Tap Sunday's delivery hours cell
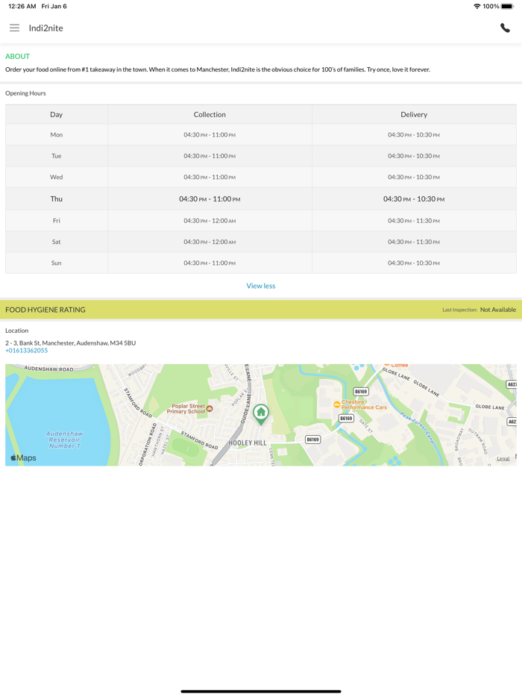 click(x=414, y=263)
